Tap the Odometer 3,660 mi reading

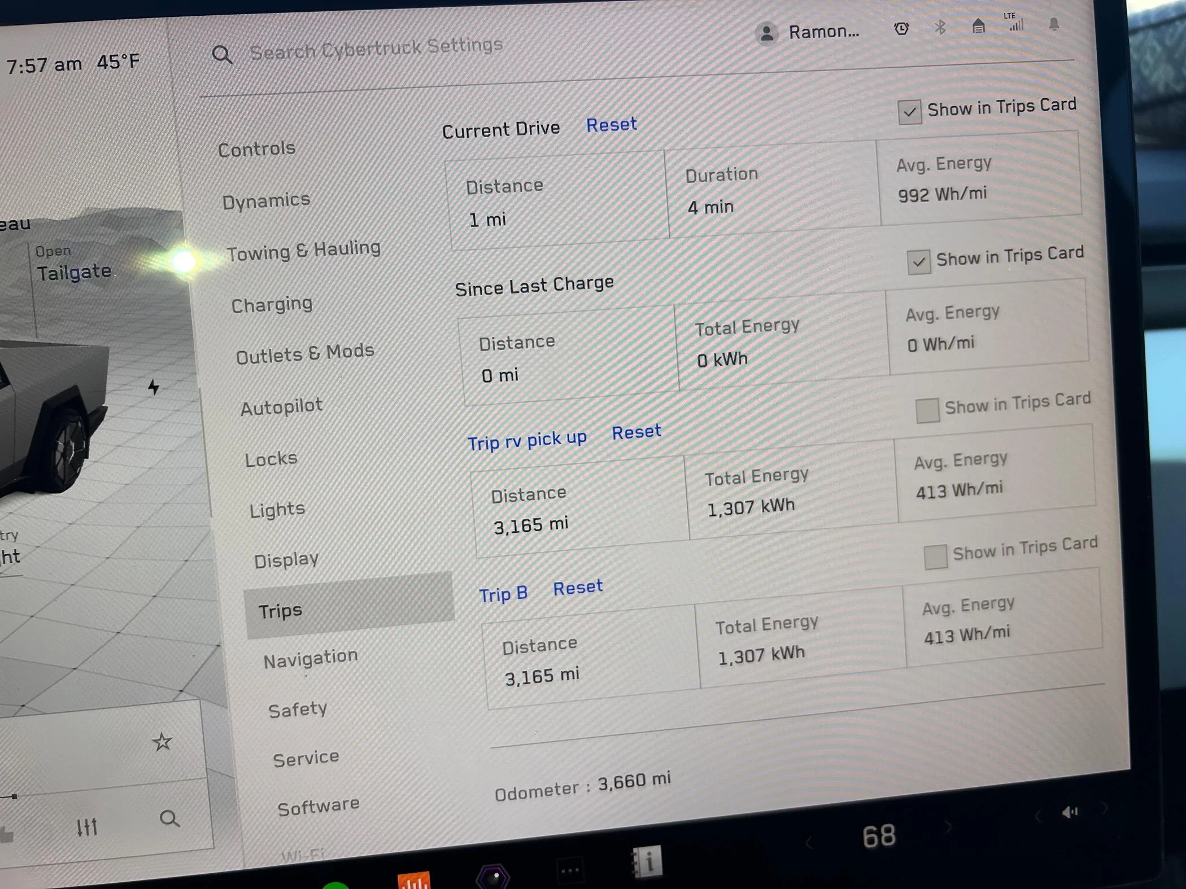[x=582, y=786]
